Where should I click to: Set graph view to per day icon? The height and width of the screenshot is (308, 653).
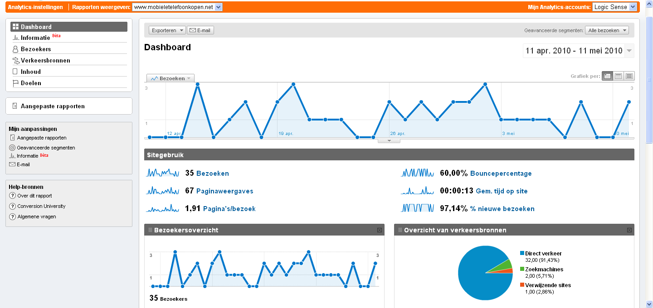pos(607,76)
